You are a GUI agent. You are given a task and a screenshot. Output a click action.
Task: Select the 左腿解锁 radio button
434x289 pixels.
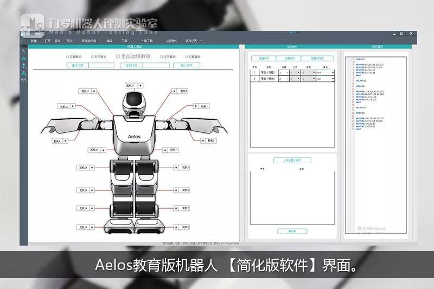tap(186, 57)
